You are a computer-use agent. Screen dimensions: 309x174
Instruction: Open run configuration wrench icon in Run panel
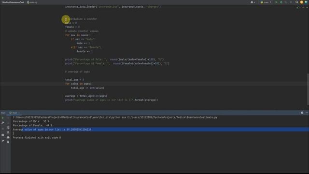[x=3, y=123]
